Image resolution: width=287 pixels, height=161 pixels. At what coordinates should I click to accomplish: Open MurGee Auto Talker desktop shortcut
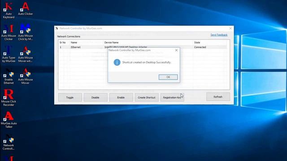click(9, 120)
